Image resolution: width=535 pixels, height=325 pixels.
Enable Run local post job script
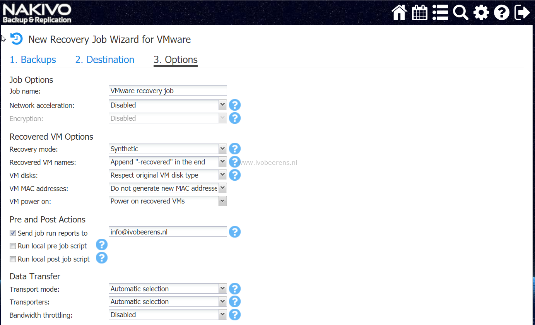[x=13, y=259]
